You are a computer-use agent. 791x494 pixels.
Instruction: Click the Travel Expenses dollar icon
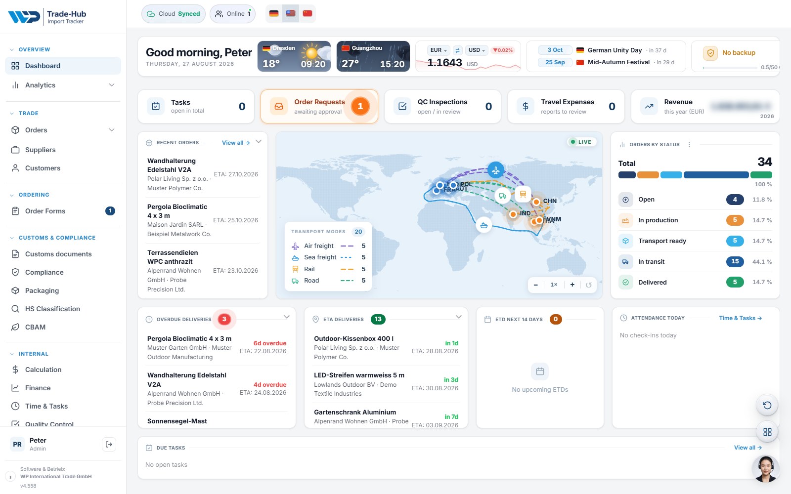point(526,106)
